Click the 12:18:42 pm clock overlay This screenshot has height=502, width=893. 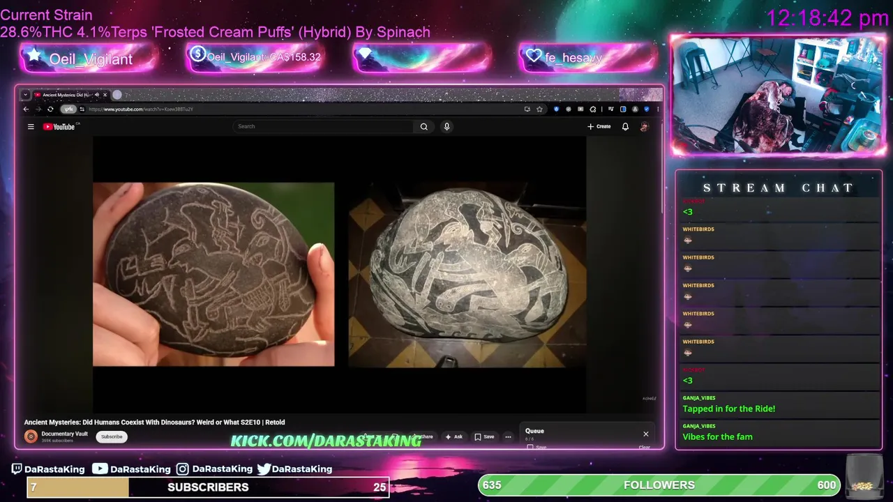827,18
